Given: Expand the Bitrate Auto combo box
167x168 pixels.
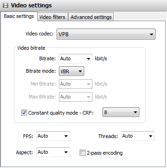Looking at the screenshot, I should pyautogui.click(x=75, y=58).
